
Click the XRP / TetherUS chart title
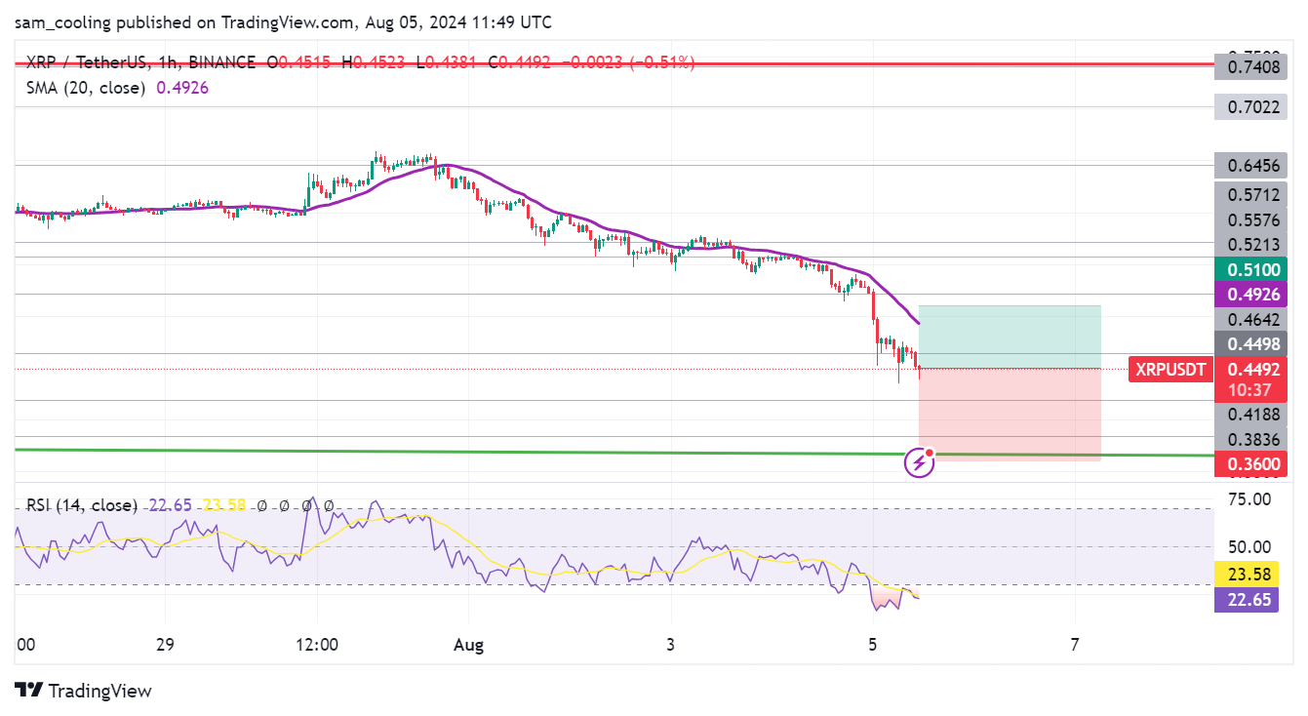(x=86, y=62)
